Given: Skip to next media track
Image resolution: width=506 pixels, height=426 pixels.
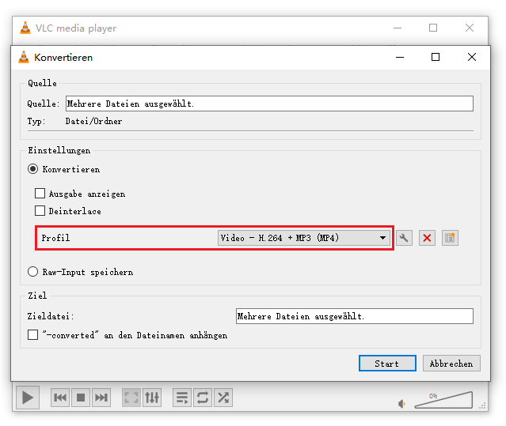Looking at the screenshot, I should (101, 398).
